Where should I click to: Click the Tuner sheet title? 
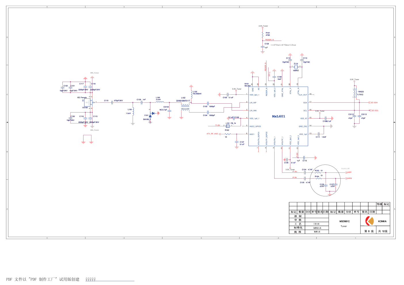point(344,226)
